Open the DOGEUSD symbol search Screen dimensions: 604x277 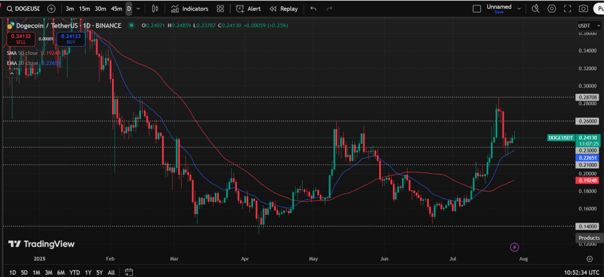tap(24, 8)
